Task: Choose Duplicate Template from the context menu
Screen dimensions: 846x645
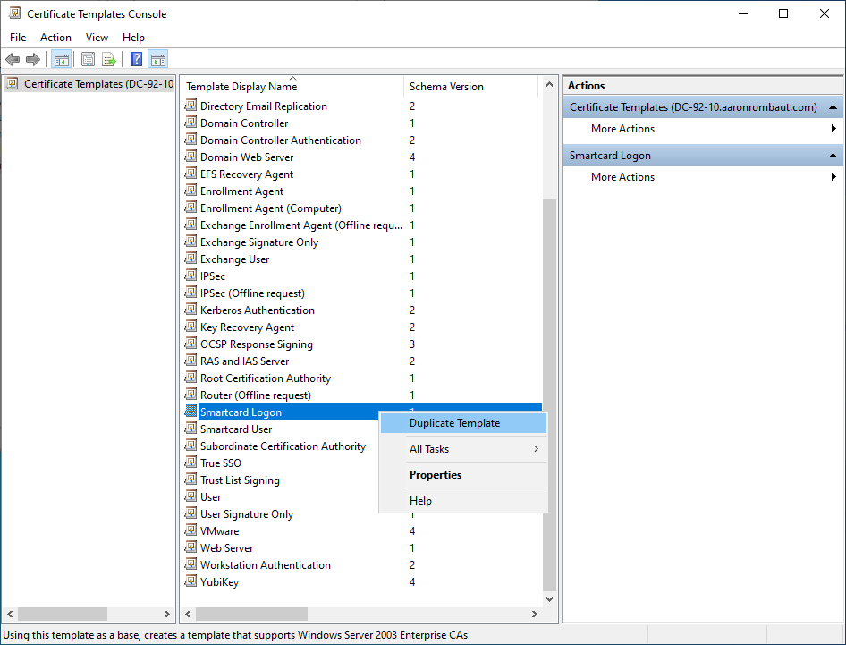Action: [454, 423]
